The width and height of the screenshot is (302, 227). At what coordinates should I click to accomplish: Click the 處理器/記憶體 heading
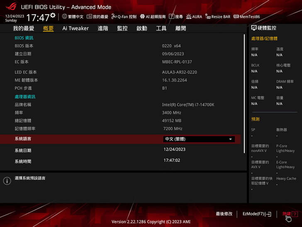click(x=264, y=38)
